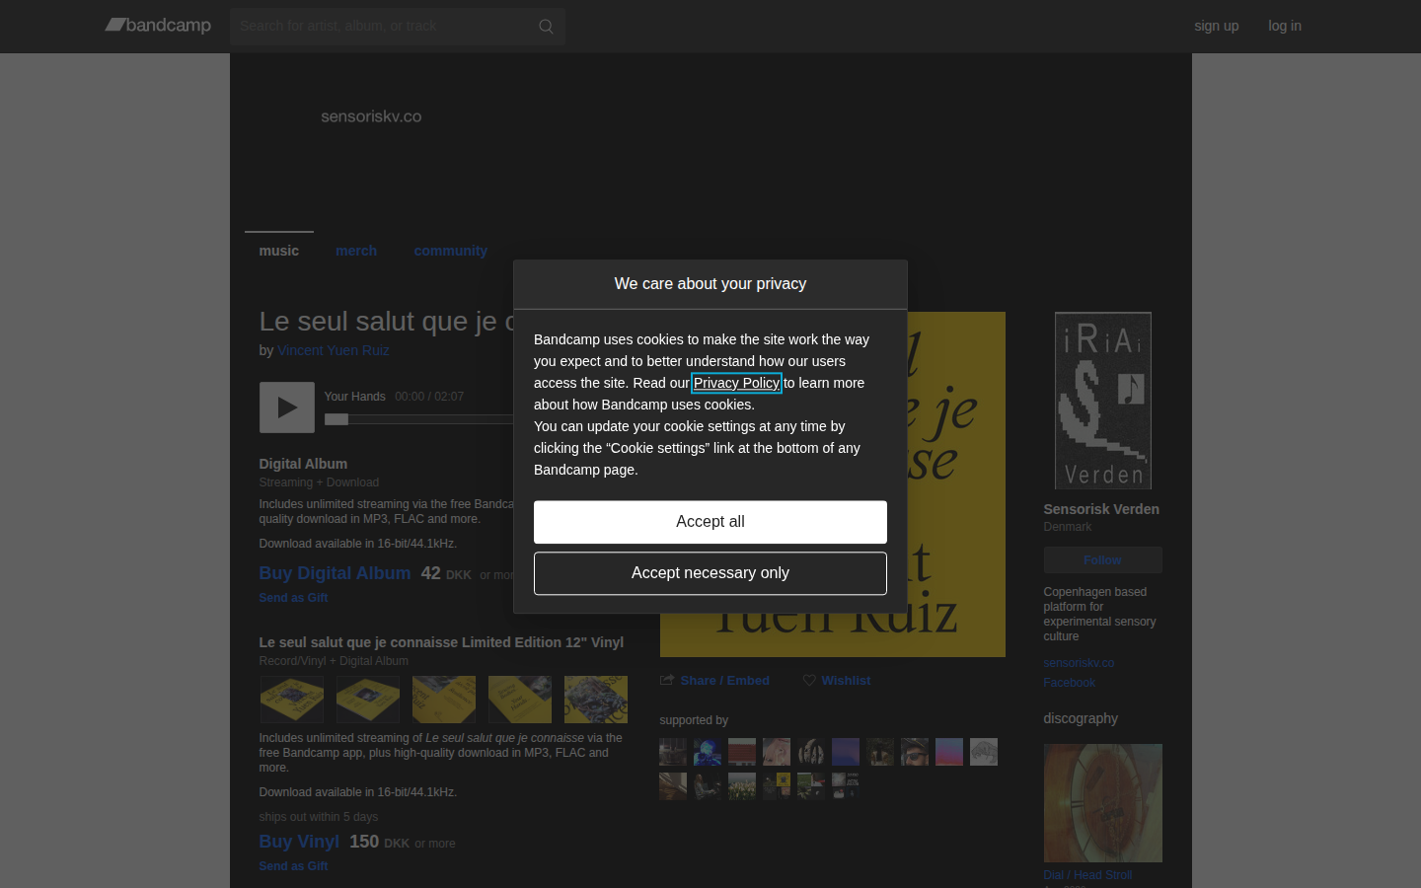
Task: Open Dial / Head Stroll album cover
Action: 1102,803
